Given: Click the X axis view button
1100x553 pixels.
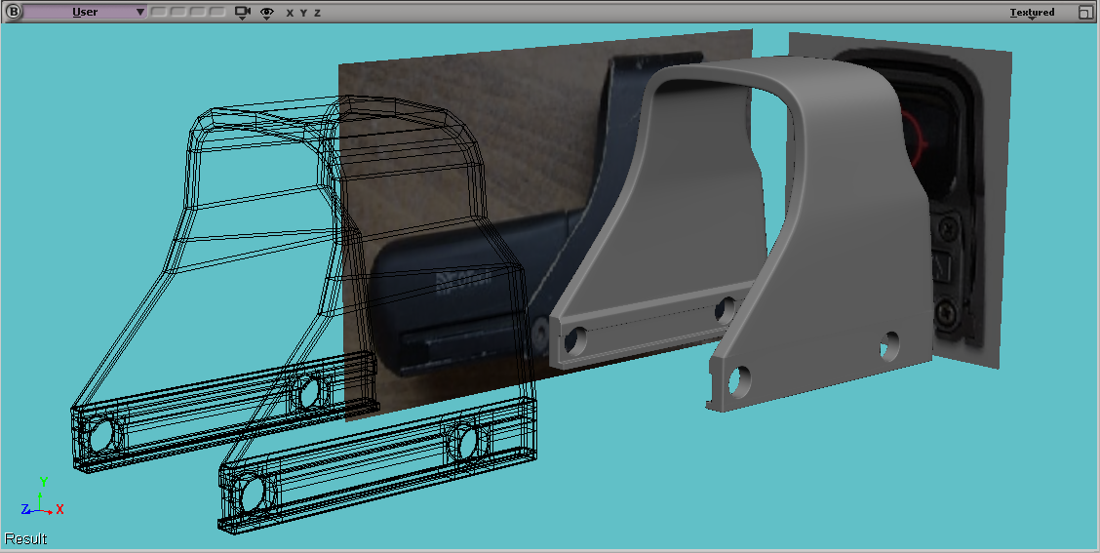Looking at the screenshot, I should [290, 13].
